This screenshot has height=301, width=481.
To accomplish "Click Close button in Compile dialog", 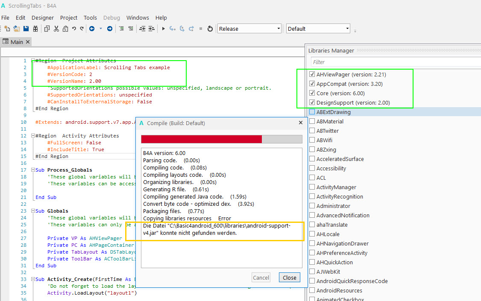I will pos(289,278).
